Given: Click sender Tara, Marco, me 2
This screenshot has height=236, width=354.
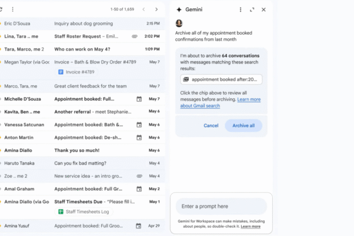Looking at the screenshot, I should point(24,50).
